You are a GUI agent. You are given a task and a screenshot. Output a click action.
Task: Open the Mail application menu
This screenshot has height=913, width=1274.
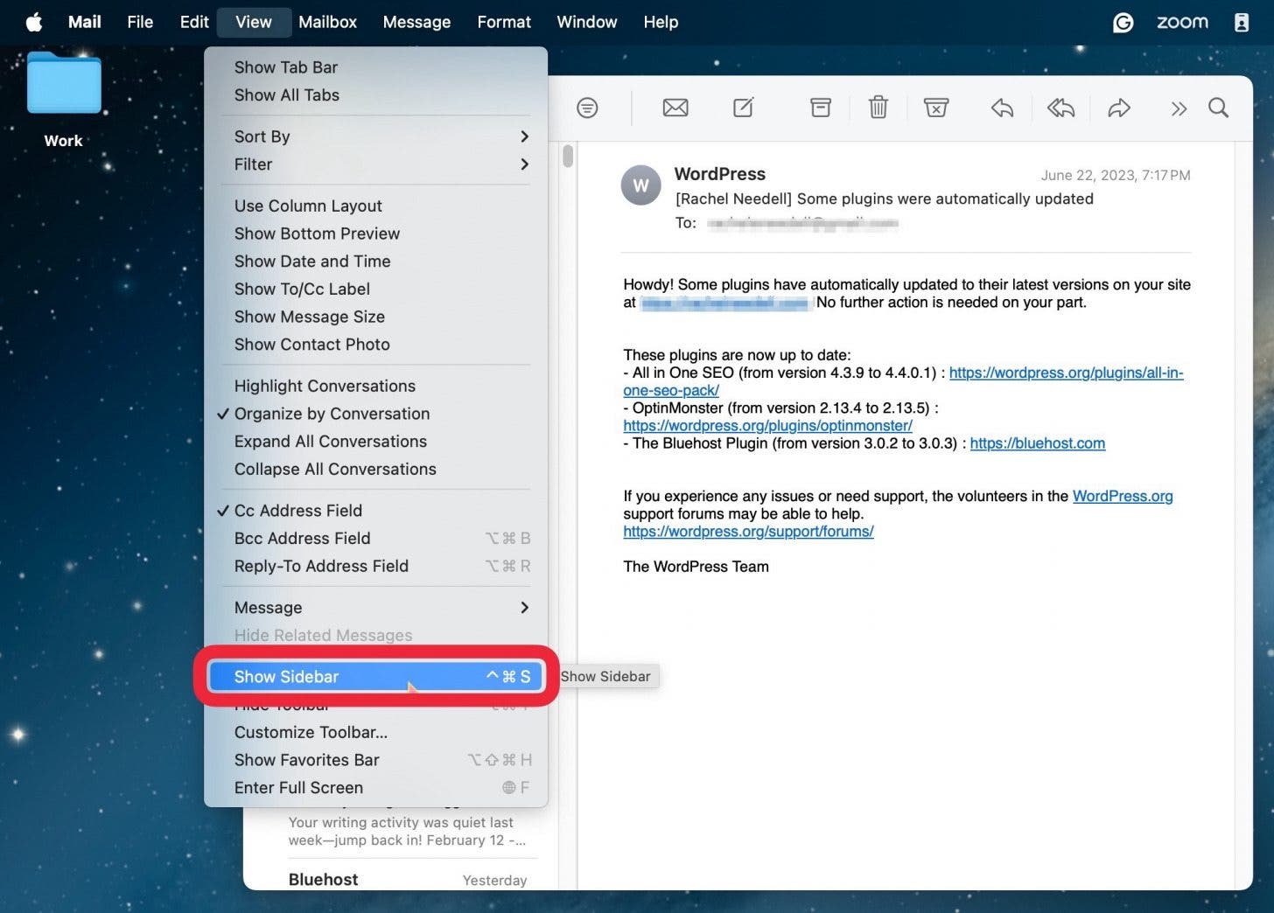coord(85,22)
